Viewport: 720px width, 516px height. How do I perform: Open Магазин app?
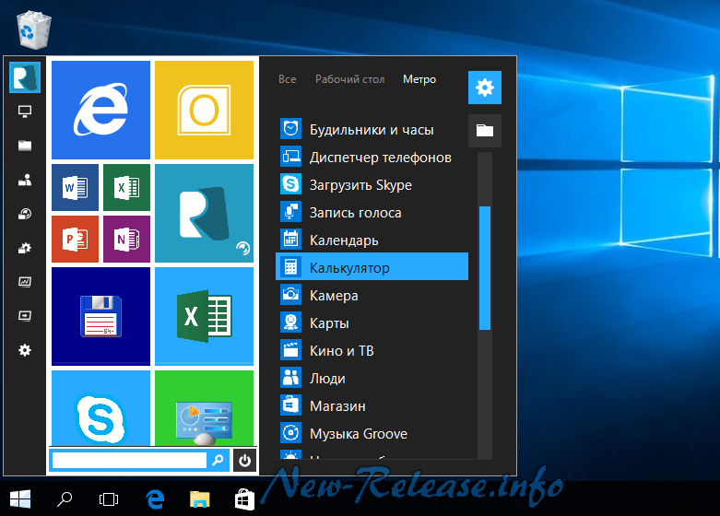372,405
